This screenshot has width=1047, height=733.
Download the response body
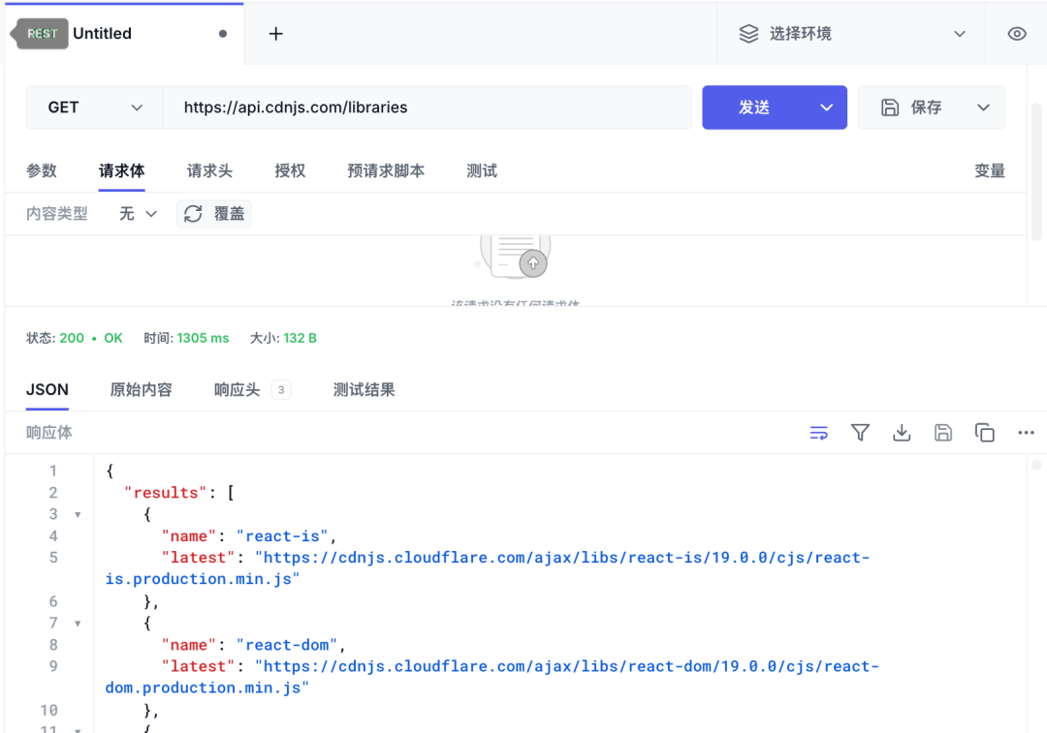pyautogui.click(x=902, y=433)
